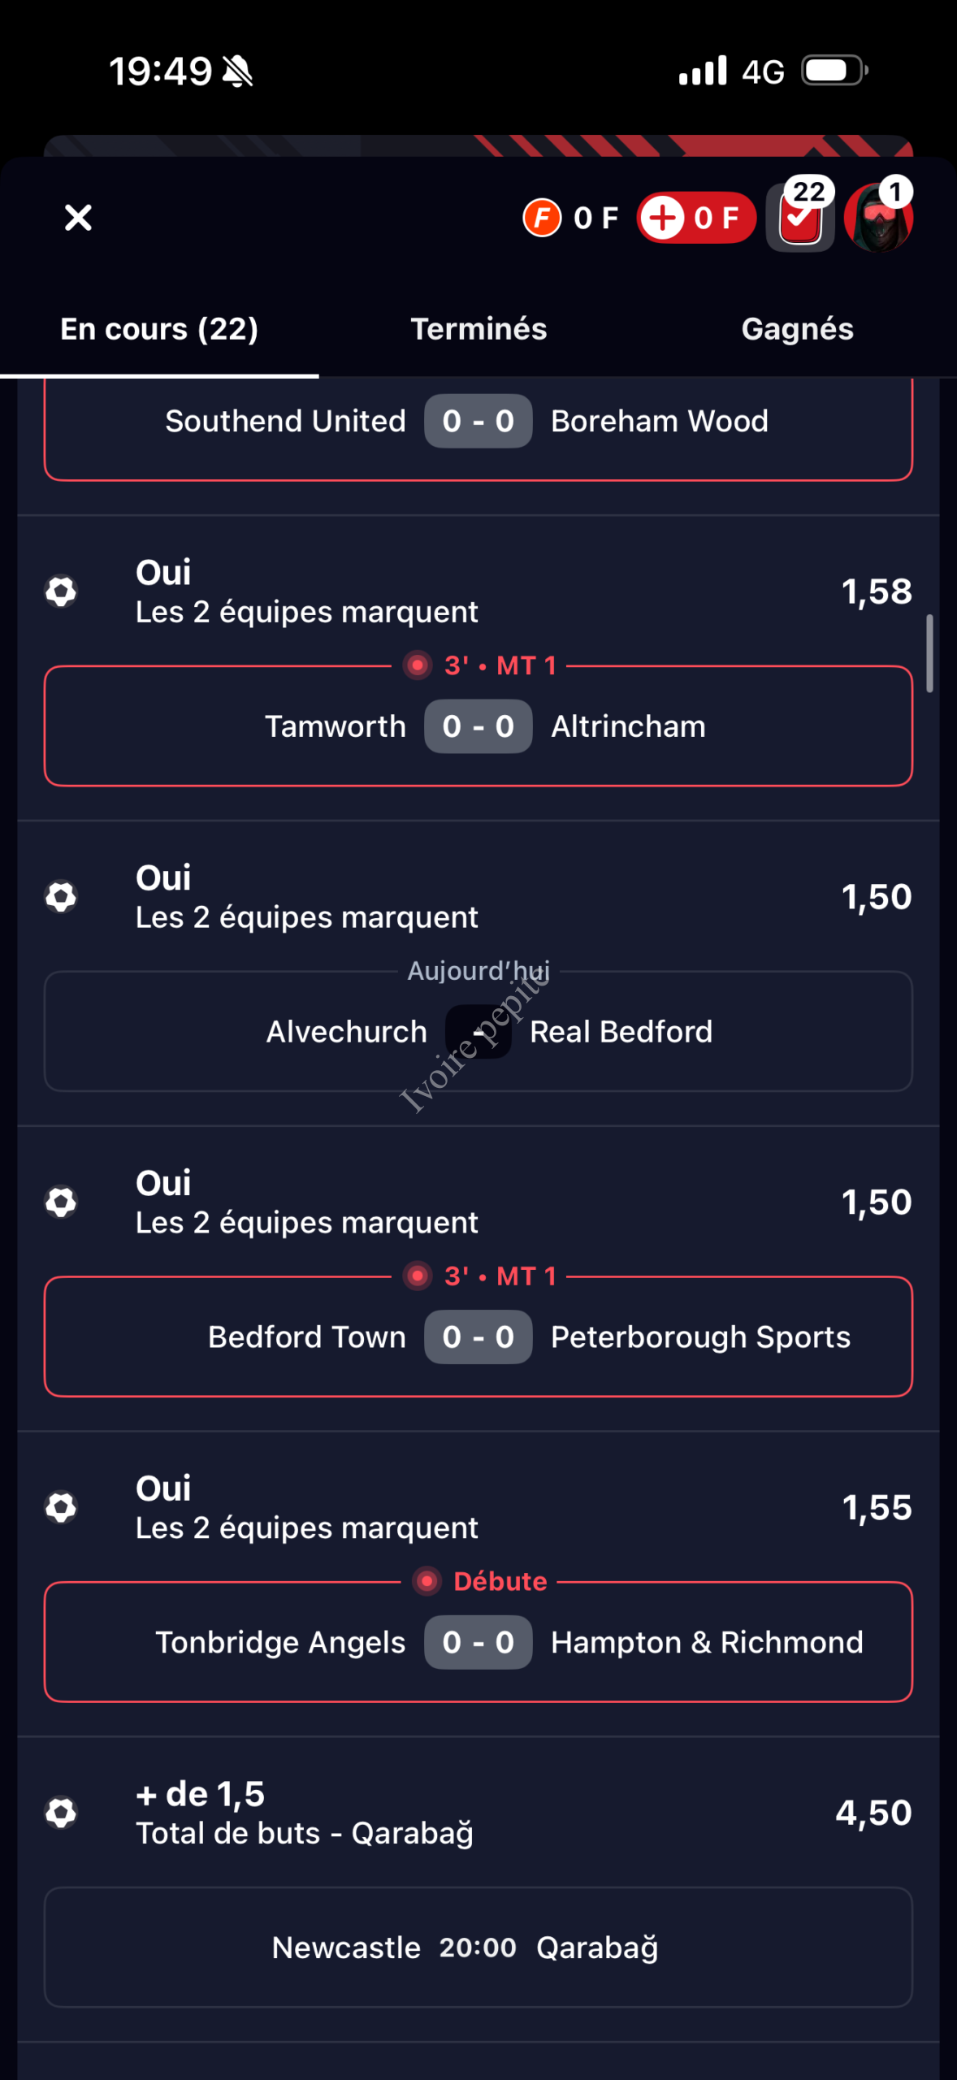Close the bets panel with X

78,218
